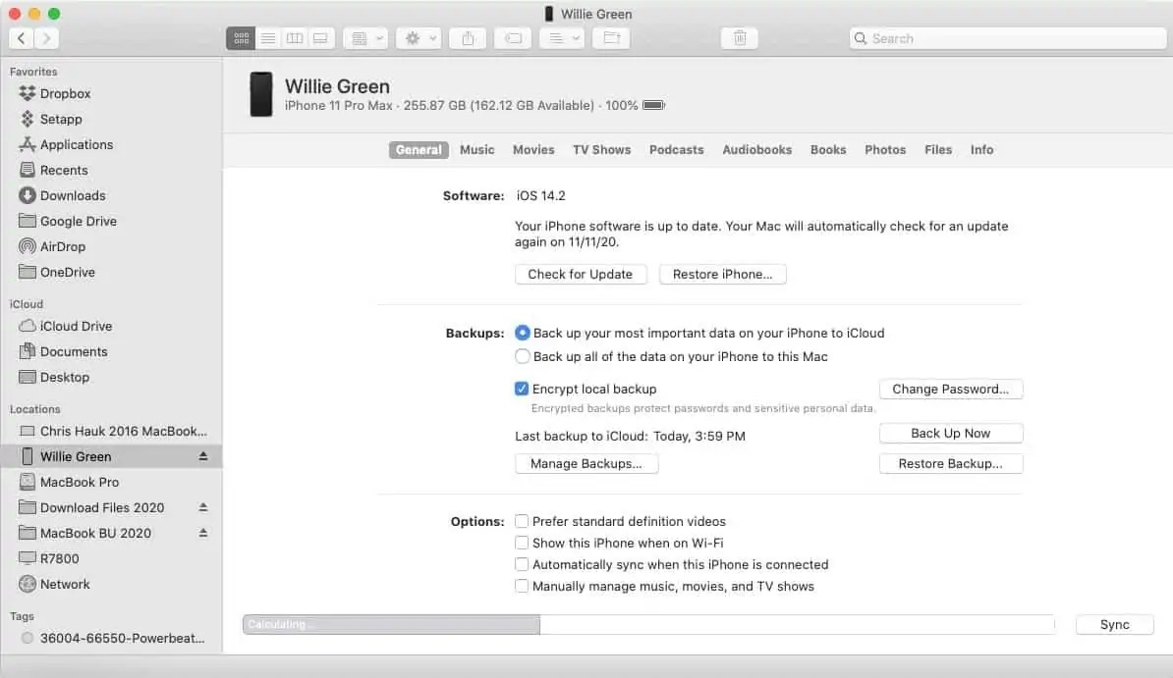
Task: Select back up to this Mac radio button
Action: [523, 356]
